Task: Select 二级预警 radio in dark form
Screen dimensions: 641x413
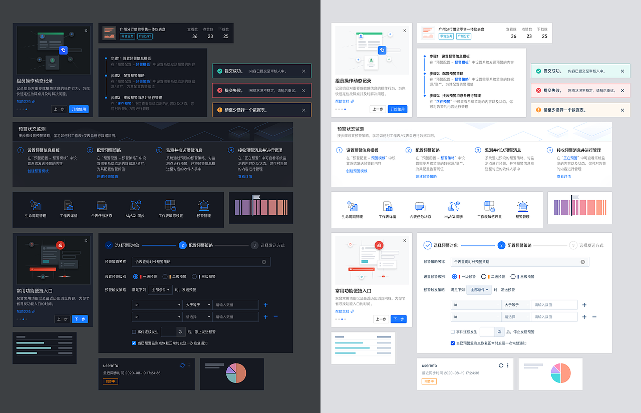Action: (165, 276)
